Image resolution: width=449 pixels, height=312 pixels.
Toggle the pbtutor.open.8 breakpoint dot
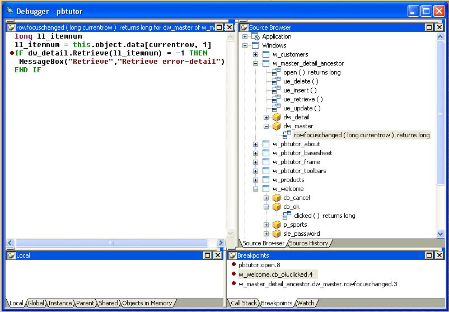(233, 264)
